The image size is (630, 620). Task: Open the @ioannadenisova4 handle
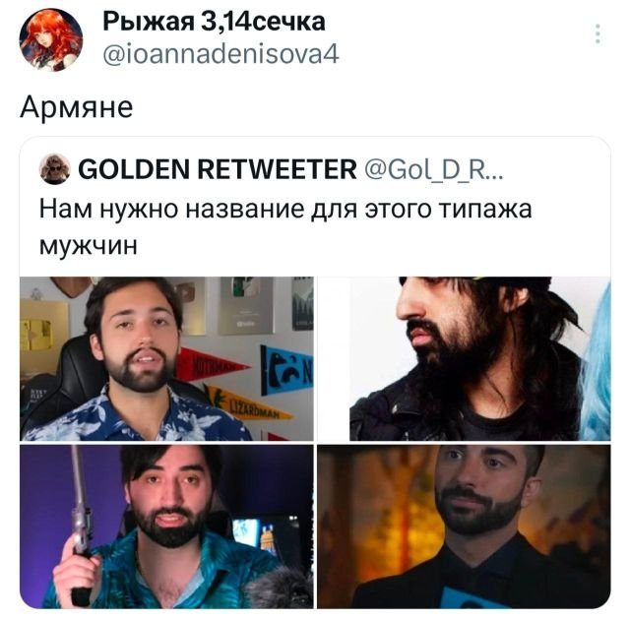pos(220,54)
